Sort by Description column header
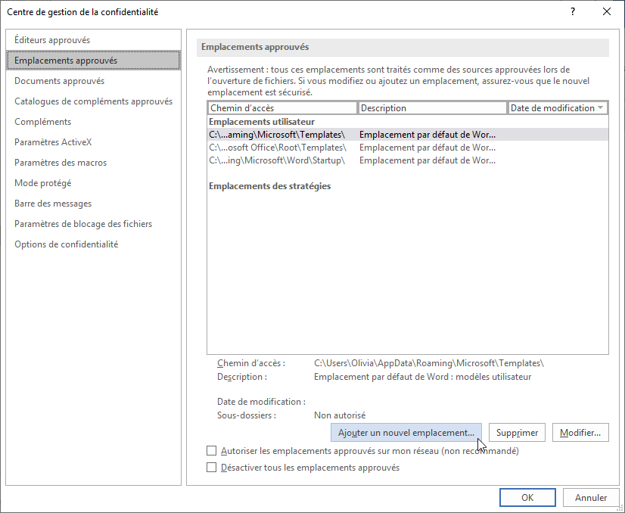Screen dimensions: 625x513 point(432,108)
